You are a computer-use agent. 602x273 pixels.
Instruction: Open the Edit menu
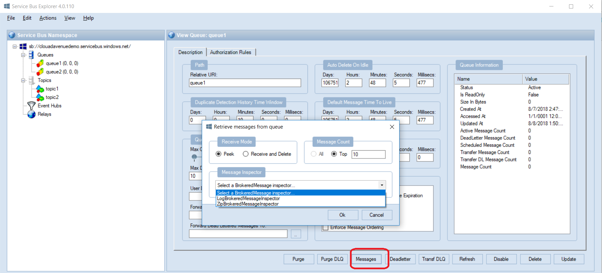[x=27, y=18]
